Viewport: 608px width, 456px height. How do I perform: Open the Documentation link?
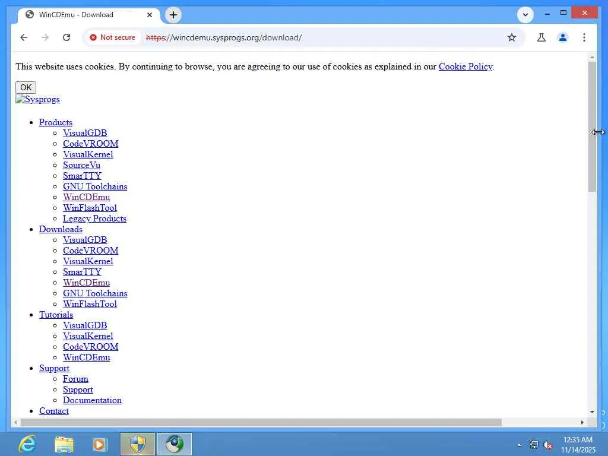[x=92, y=400]
